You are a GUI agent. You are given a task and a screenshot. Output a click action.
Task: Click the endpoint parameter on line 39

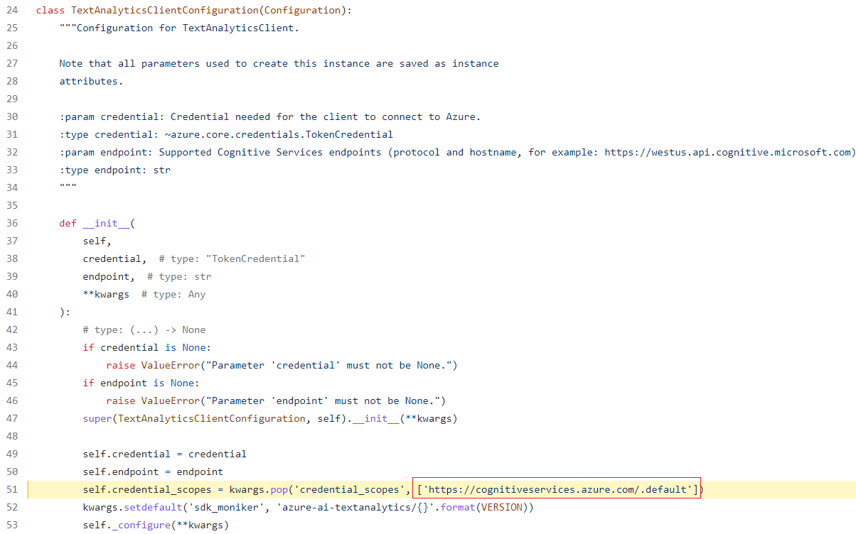click(x=105, y=276)
